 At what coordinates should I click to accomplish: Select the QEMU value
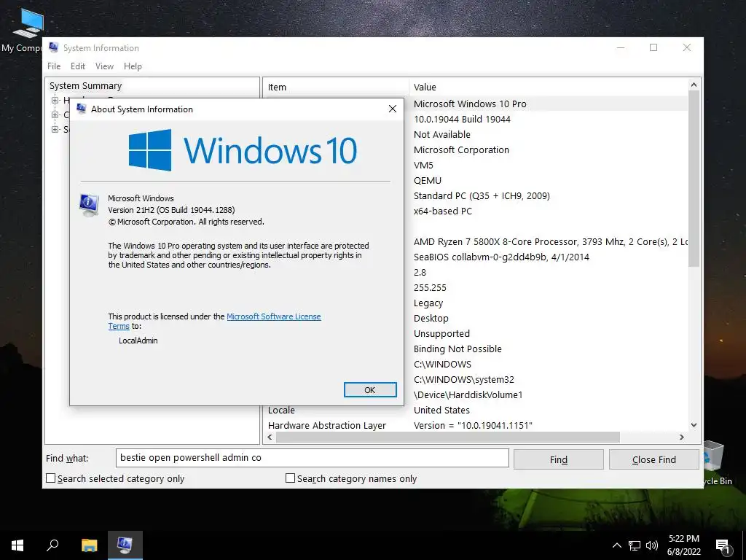click(428, 181)
